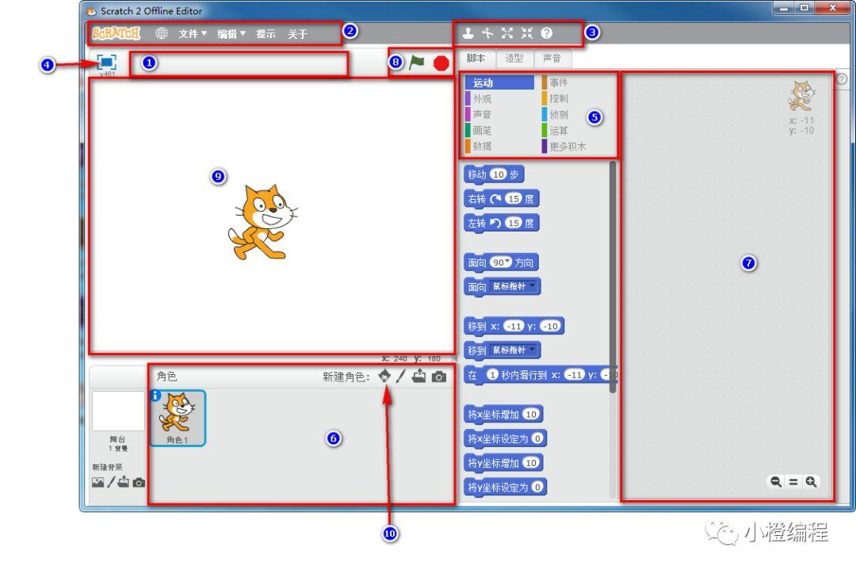
Task: Open the 关于 menu item
Action: (x=297, y=34)
